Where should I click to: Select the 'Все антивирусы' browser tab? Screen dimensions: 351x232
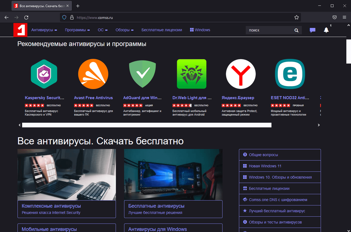point(42,6)
